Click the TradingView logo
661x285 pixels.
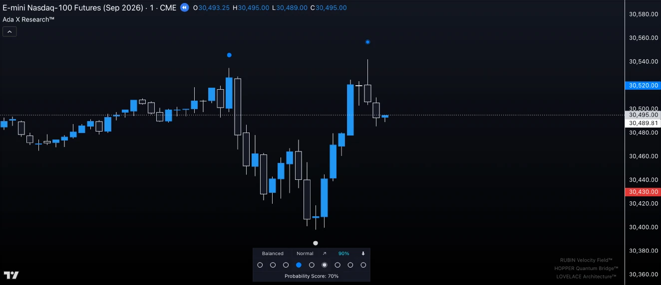click(11, 275)
